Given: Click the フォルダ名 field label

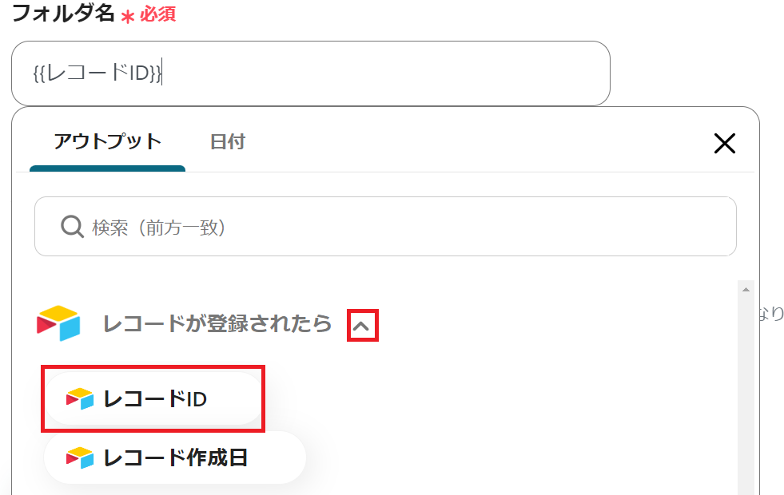Looking at the screenshot, I should (x=63, y=14).
